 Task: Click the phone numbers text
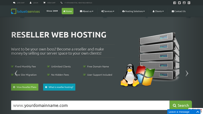pyautogui.click(x=78, y=3)
